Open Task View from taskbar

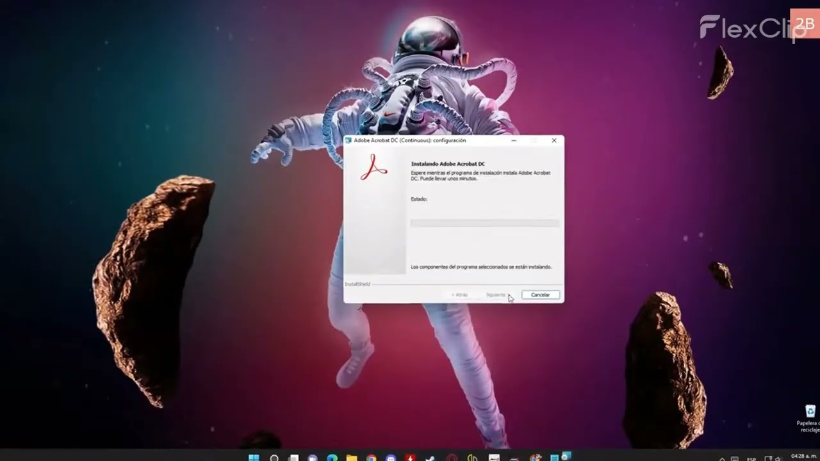(293, 457)
